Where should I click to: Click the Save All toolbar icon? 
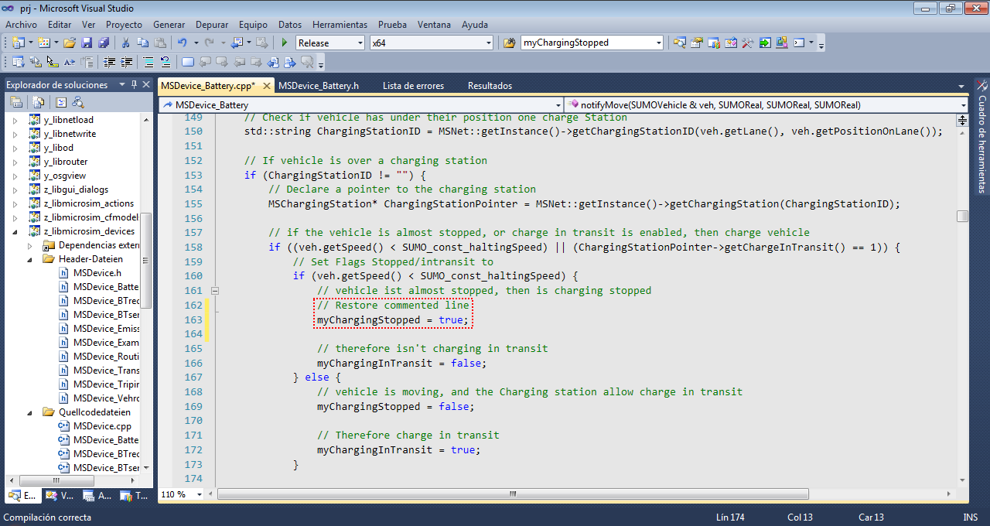coord(102,43)
